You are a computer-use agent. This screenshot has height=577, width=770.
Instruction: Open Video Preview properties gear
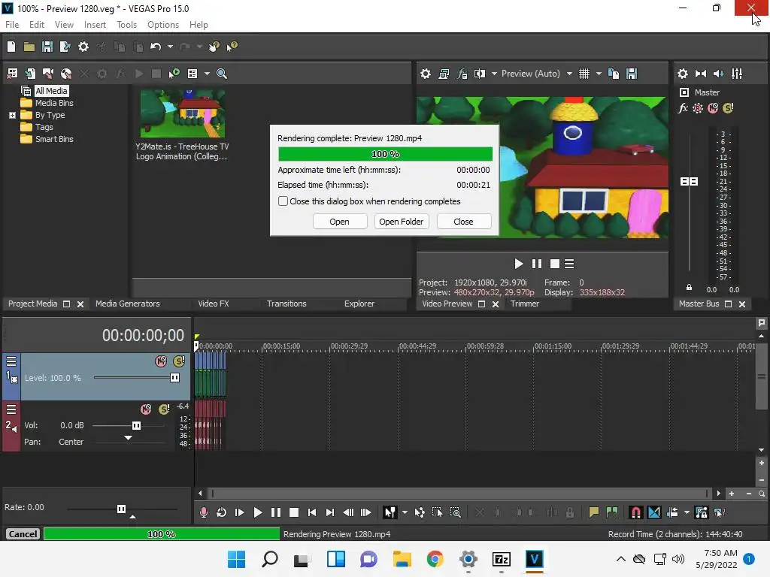pyautogui.click(x=426, y=74)
